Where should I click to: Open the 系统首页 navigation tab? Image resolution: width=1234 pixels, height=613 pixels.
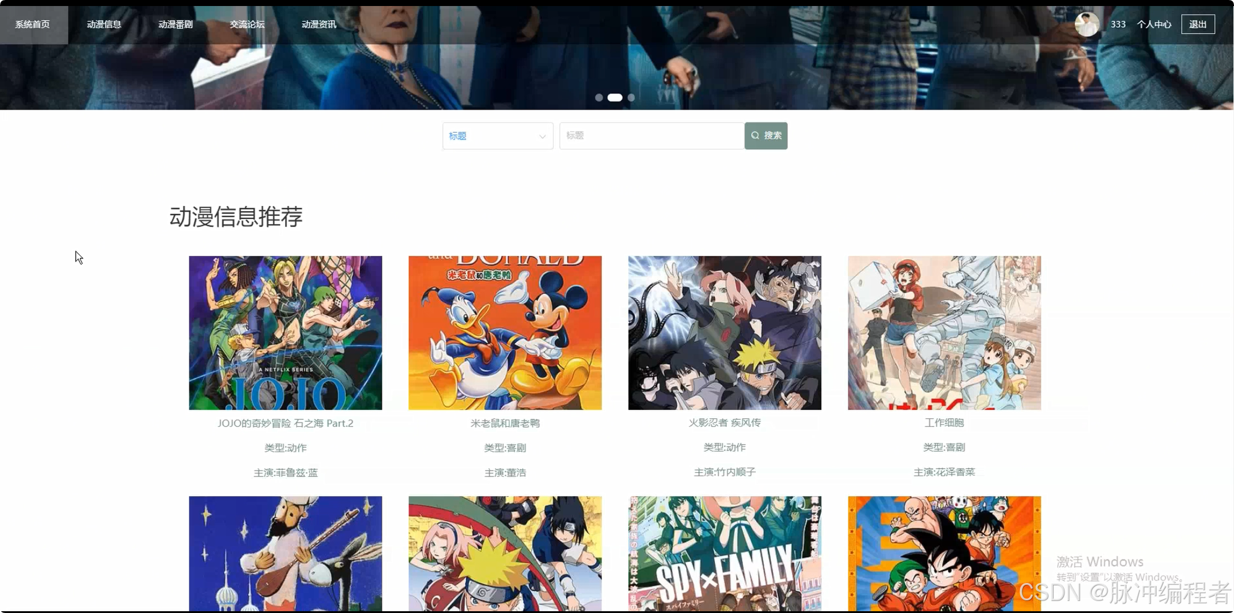pyautogui.click(x=32, y=25)
